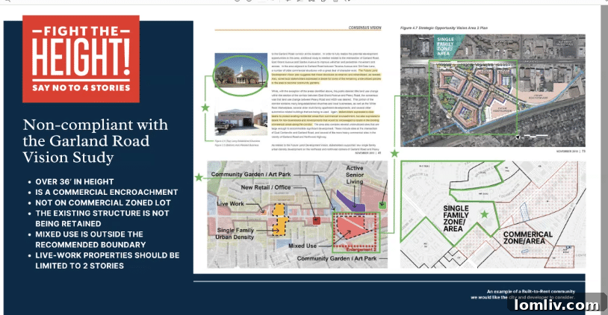The height and width of the screenshot is (315, 608).
Task: Click the 'FIGHT THE HEIGHT!' red logo
Action: point(81,59)
